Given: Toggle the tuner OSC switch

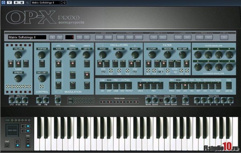Looking at the screenshot, I should [10, 64].
